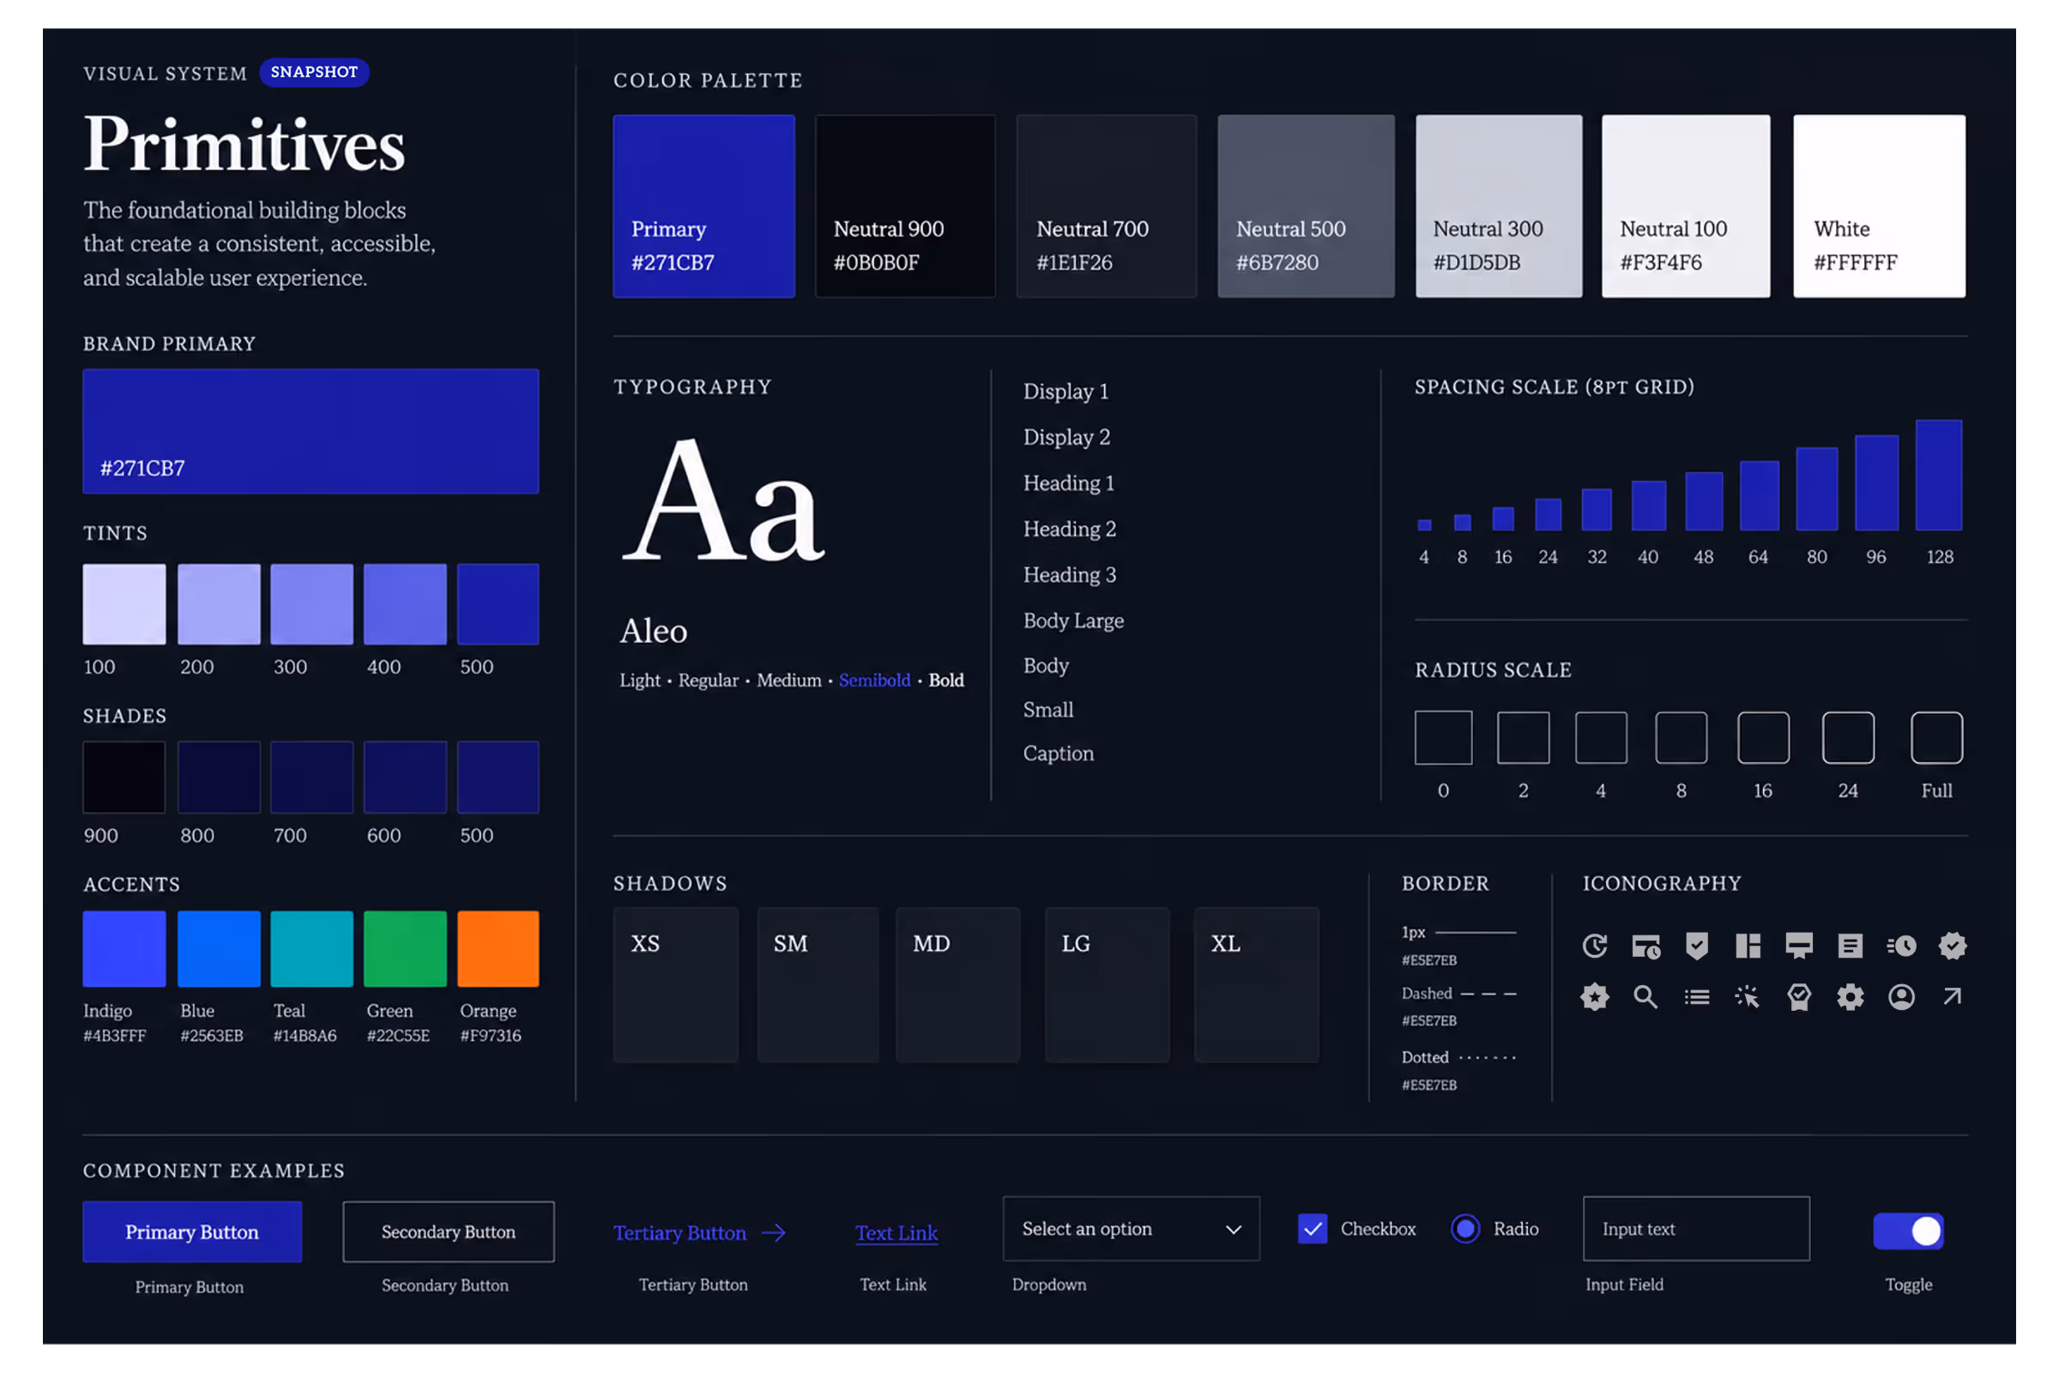Viewport: 2059px width, 1373px height.
Task: Click the large Aa type specimen
Action: (723, 501)
